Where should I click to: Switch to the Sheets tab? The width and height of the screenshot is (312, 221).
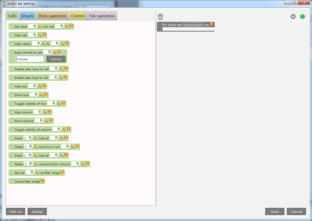pyautogui.click(x=28, y=16)
